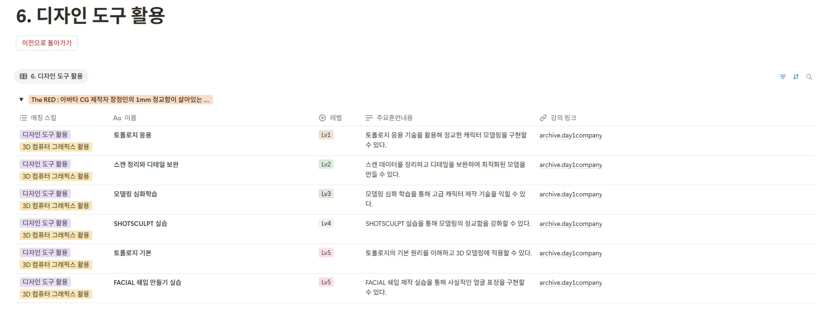The image size is (825, 311).
Task: Click the Lv1 level tag
Action: tap(326, 135)
